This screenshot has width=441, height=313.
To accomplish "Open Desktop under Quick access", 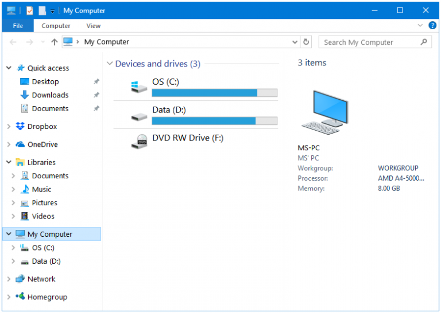I will pyautogui.click(x=45, y=81).
